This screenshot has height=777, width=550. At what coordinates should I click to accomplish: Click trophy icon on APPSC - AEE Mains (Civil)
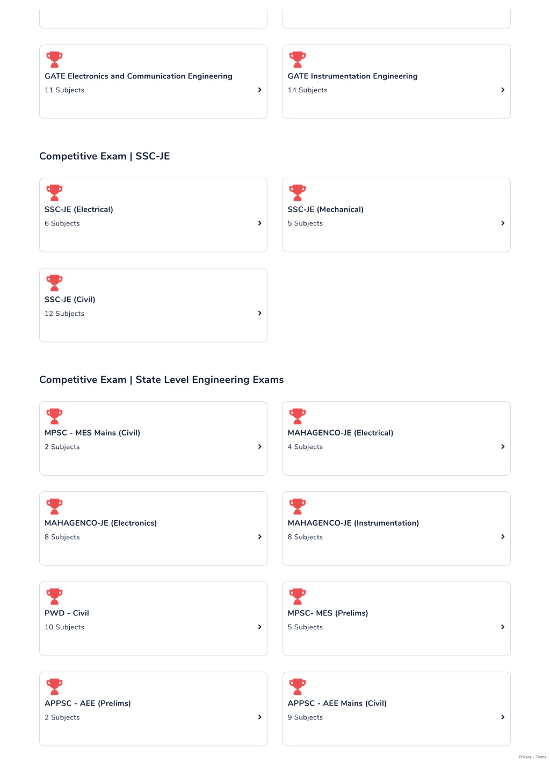click(298, 687)
